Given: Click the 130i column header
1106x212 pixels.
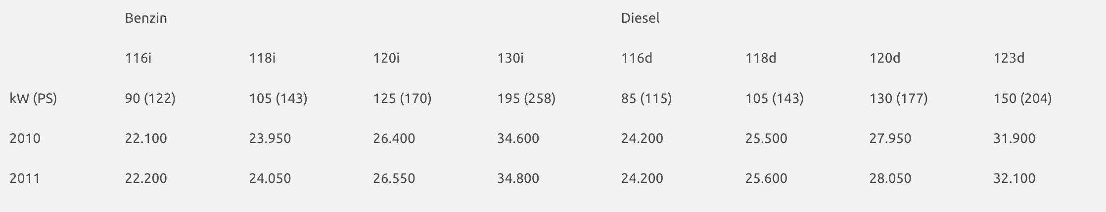Looking at the screenshot, I should [x=510, y=58].
